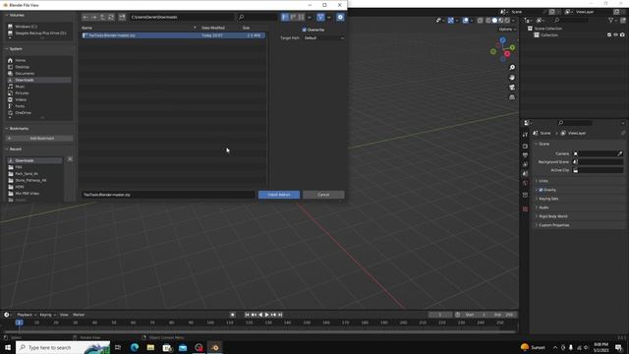Collapse the Volumes panel
Image resolution: width=629 pixels, height=354 pixels.
click(16, 15)
